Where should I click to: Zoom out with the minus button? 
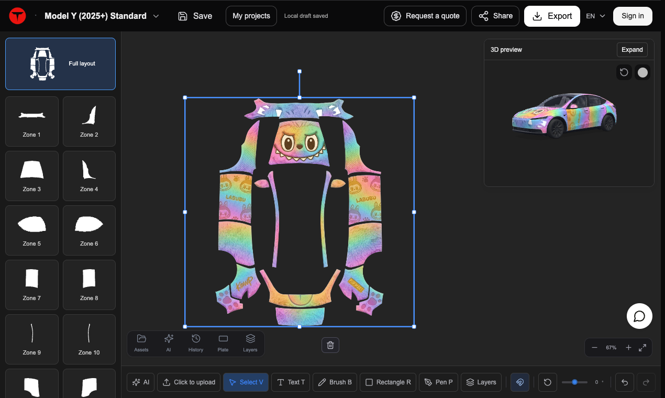594,348
